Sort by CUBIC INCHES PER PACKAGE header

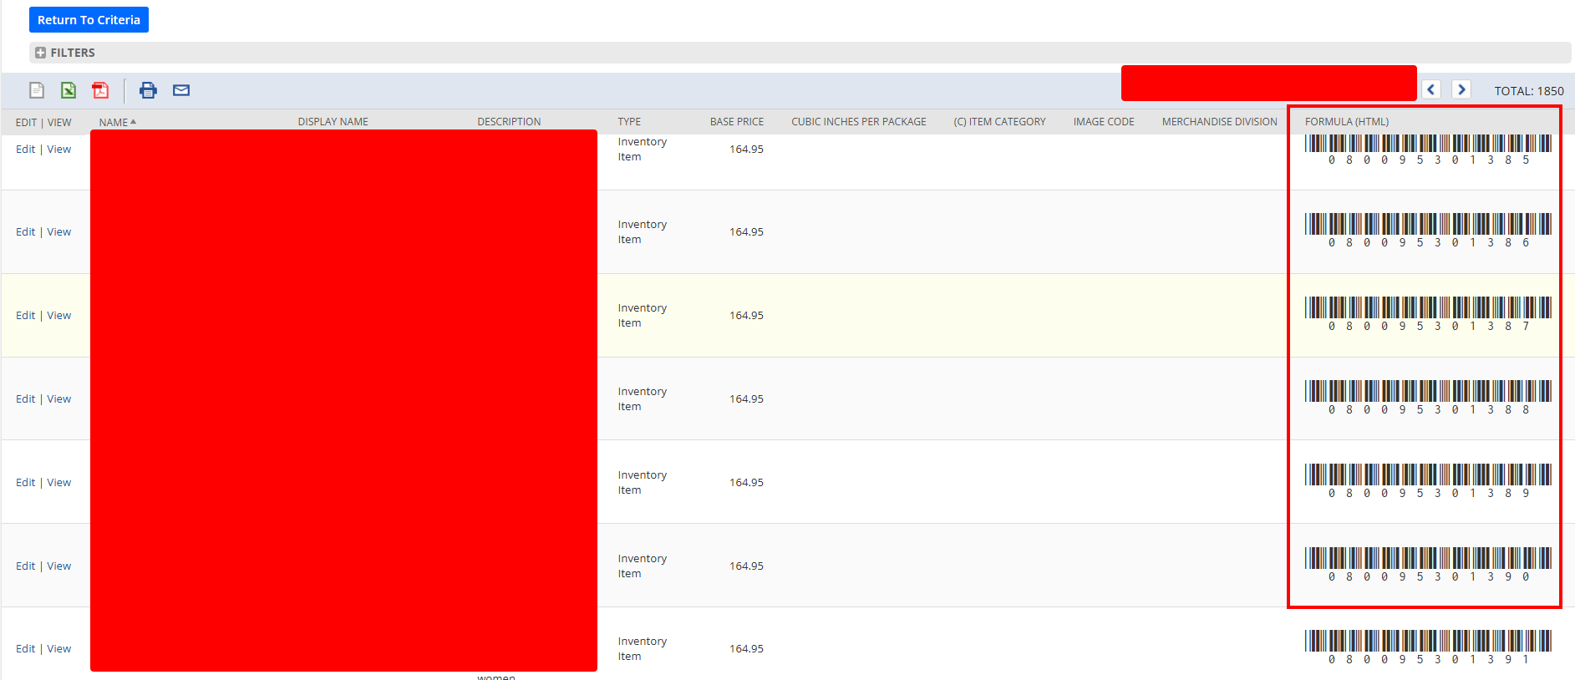click(x=859, y=122)
